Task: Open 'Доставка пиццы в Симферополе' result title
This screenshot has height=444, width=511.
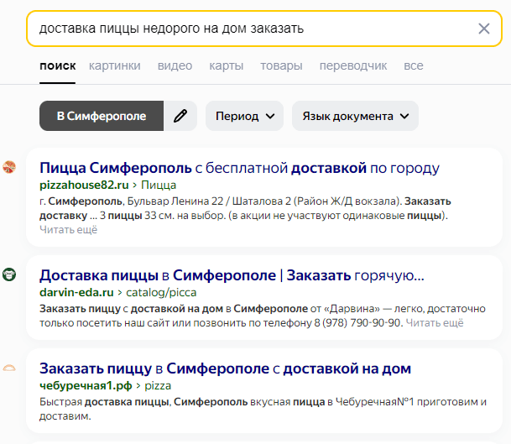Action: pyautogui.click(x=232, y=275)
